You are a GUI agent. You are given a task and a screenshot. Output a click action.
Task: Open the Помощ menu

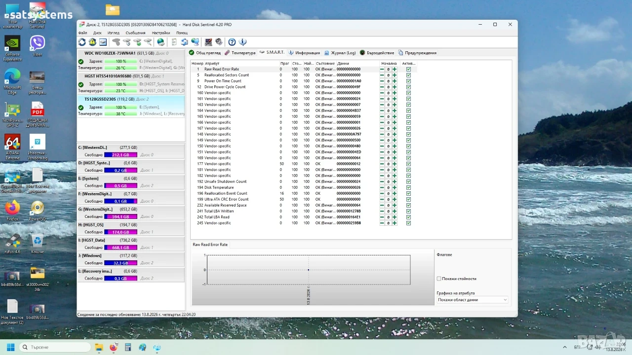(182, 33)
